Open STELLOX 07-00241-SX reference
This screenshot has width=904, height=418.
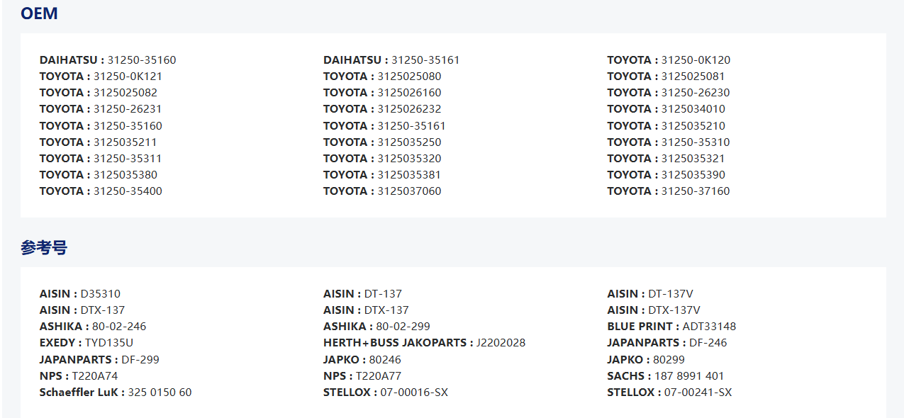tap(669, 392)
